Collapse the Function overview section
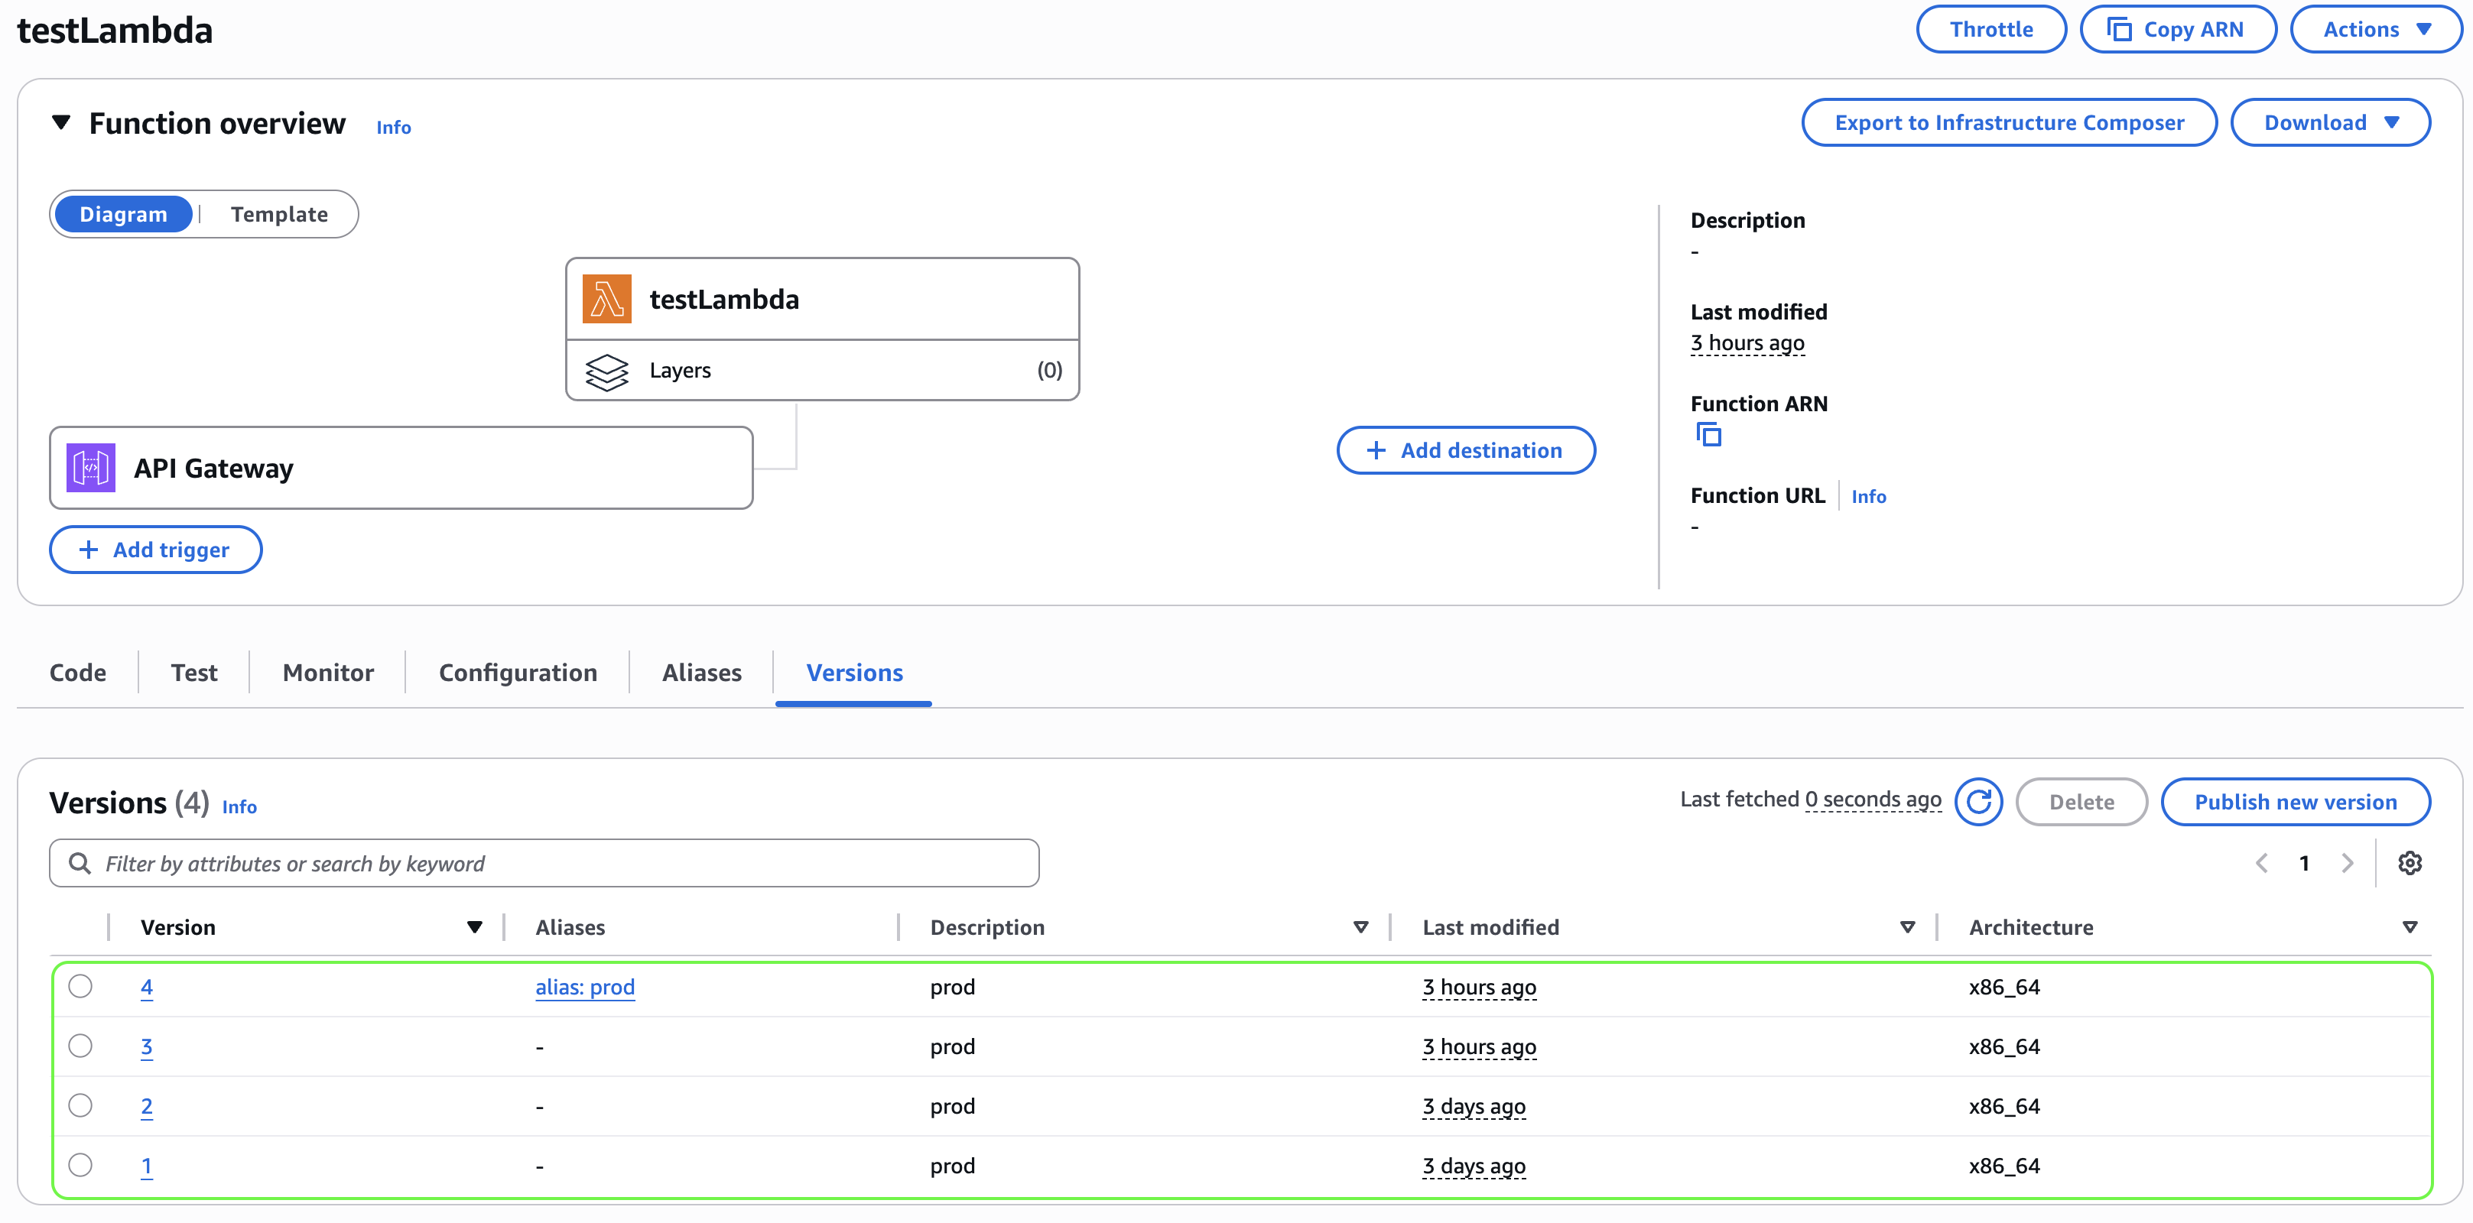The image size is (2473, 1223). tap(61, 123)
